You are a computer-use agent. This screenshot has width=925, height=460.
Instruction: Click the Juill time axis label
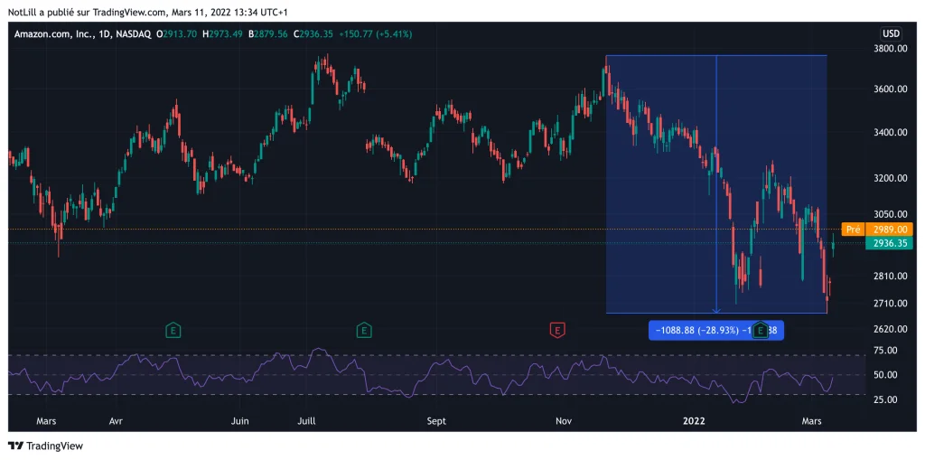pyautogui.click(x=307, y=421)
